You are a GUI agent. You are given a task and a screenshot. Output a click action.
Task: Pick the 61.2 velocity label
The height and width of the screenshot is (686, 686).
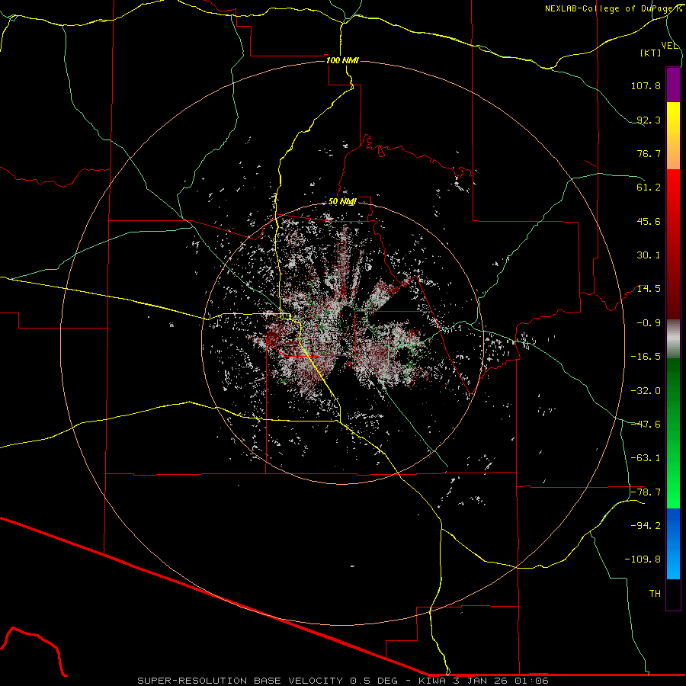(x=649, y=188)
